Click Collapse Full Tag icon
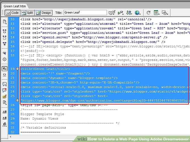The height and width of the screenshot is (142, 190). pyautogui.click(x=5, y=31)
